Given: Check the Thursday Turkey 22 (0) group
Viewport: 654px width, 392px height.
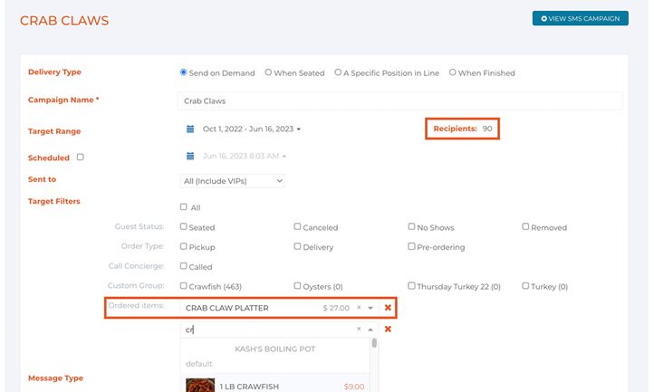Looking at the screenshot, I should click(x=411, y=286).
